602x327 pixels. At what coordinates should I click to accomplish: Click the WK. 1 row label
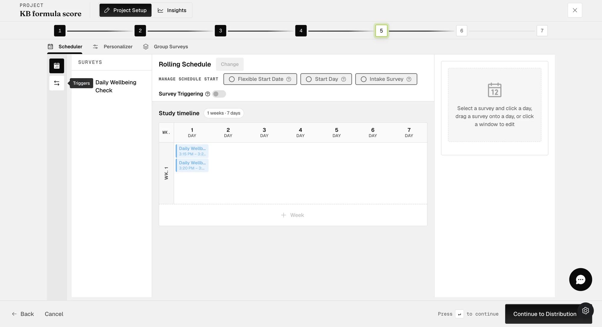click(x=166, y=173)
